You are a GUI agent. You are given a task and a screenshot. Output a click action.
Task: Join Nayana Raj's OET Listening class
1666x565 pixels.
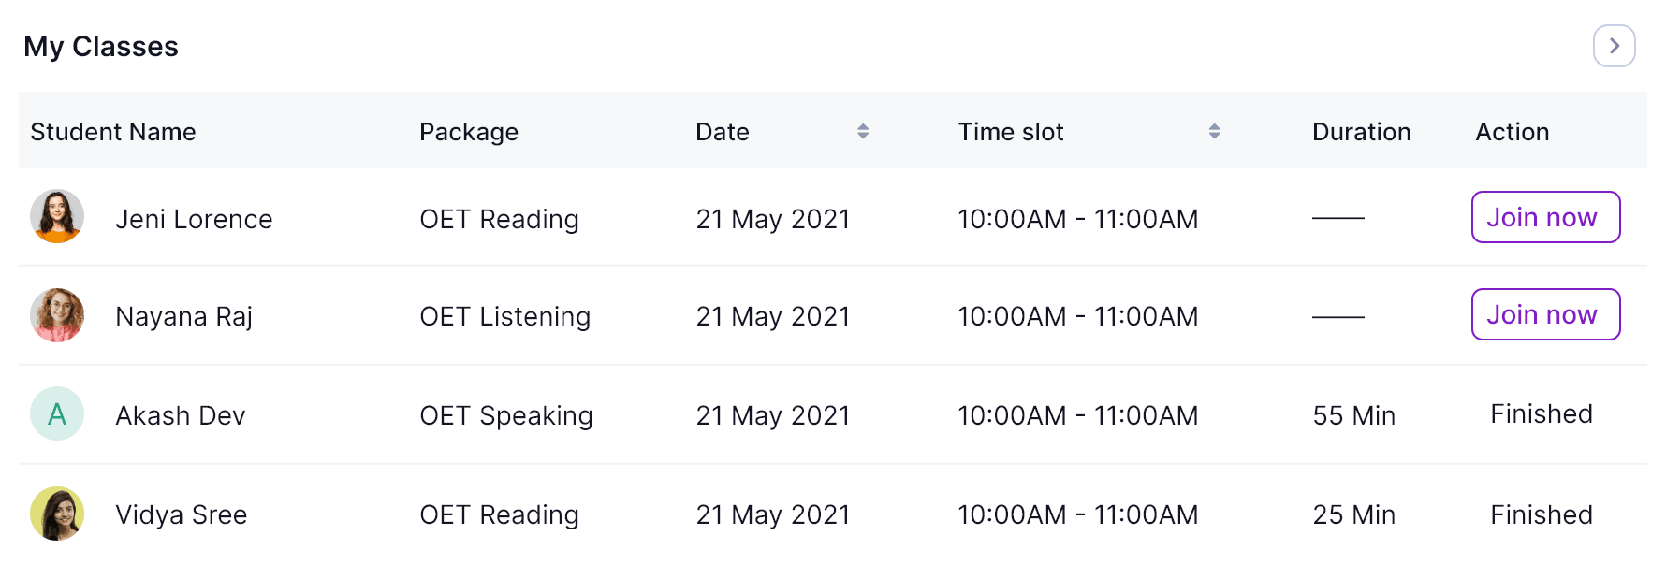click(1545, 314)
